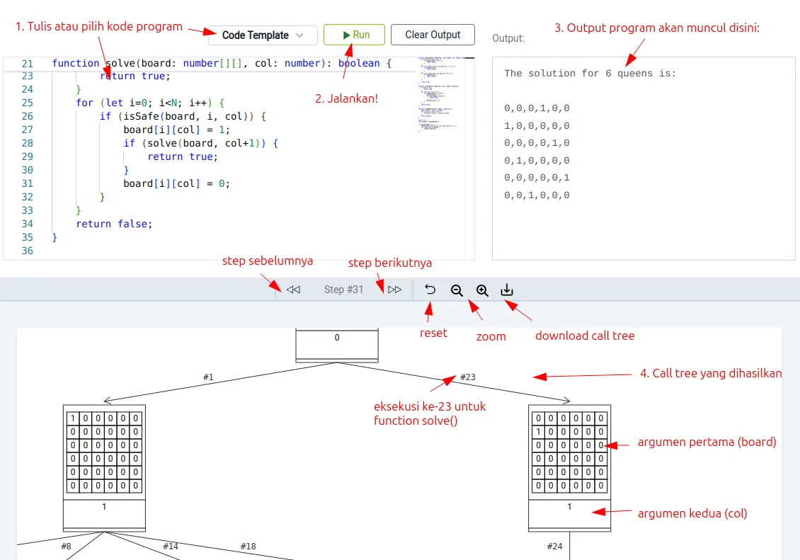Reset the call tree with the undo arrow icon
Screen dimensions: 800x560
tap(430, 290)
